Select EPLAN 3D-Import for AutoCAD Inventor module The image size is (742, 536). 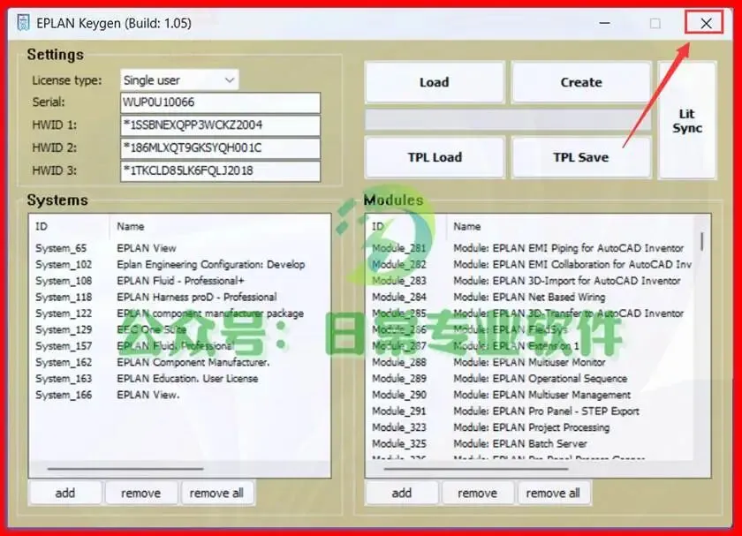click(530, 281)
